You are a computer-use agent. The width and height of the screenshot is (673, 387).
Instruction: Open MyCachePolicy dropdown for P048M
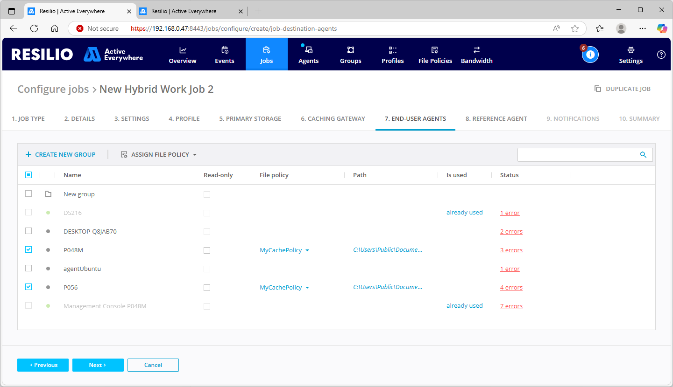(284, 250)
